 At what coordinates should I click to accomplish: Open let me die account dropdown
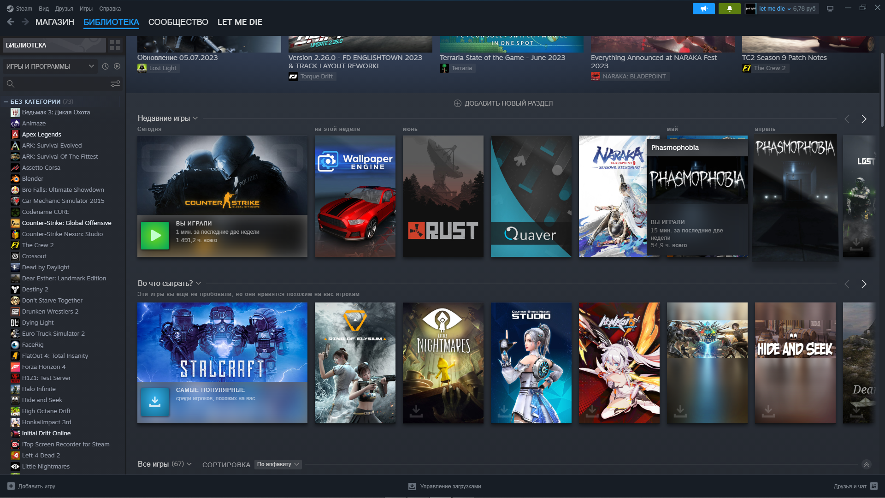tap(774, 9)
